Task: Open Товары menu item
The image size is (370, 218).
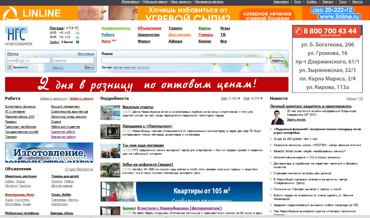Action: 206,34
